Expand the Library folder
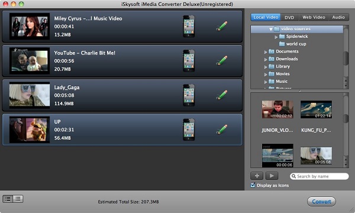The image size is (355, 213). click(x=266, y=67)
